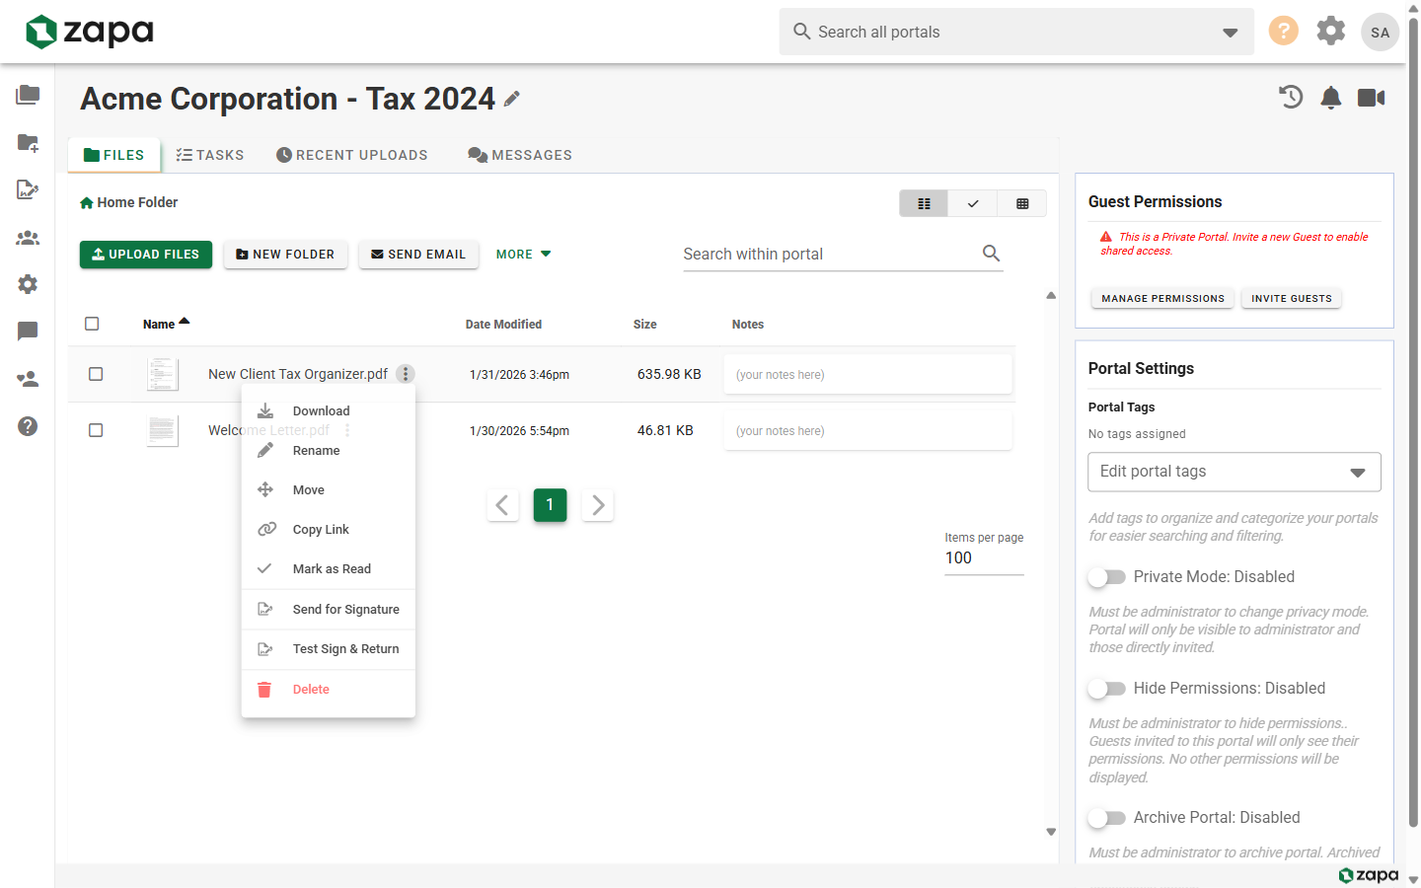This screenshot has width=1421, height=888.
Task: Click the Zapa logo in header
Action: tap(89, 32)
